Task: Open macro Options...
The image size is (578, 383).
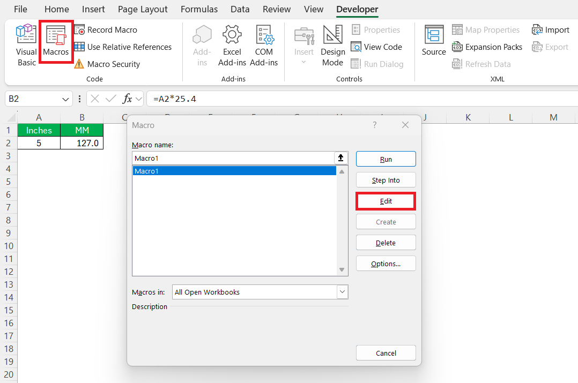Action: (386, 264)
